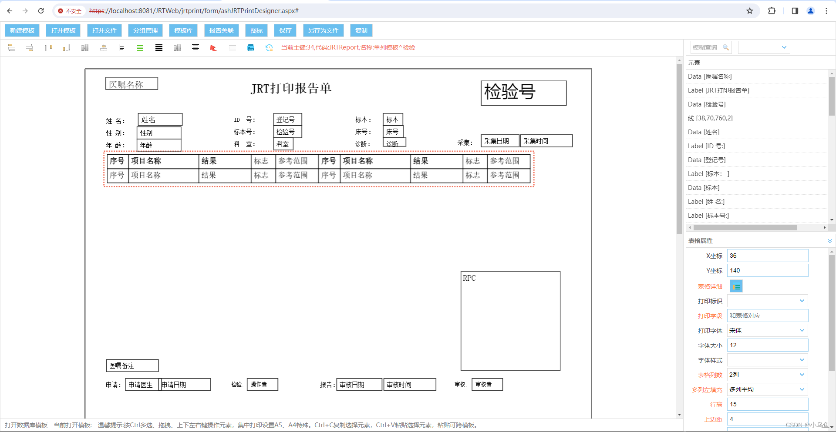Click the 字体大小 input field
The height and width of the screenshot is (432, 836).
pyautogui.click(x=768, y=345)
